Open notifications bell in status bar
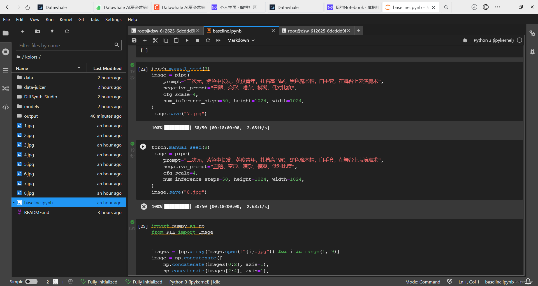 pyautogui.click(x=528, y=282)
